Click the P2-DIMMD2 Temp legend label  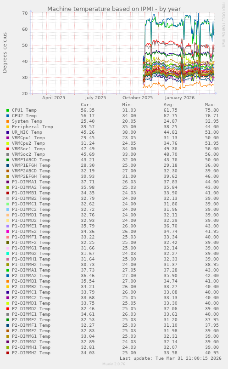31,309
